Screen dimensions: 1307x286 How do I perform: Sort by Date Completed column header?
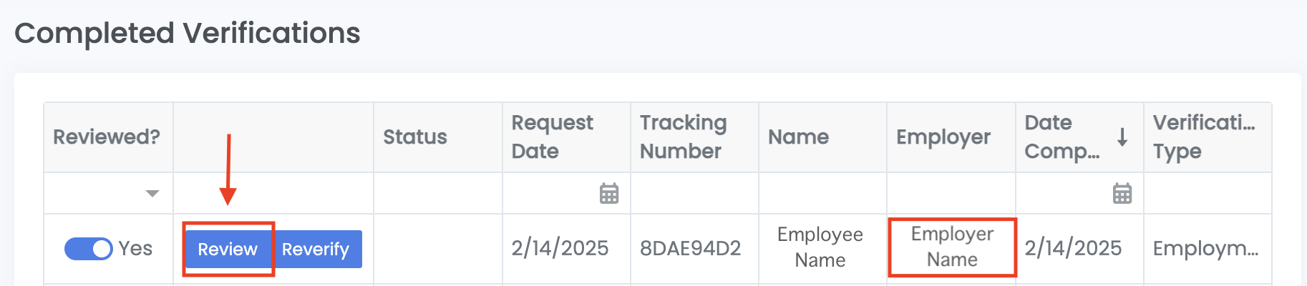point(1062,137)
